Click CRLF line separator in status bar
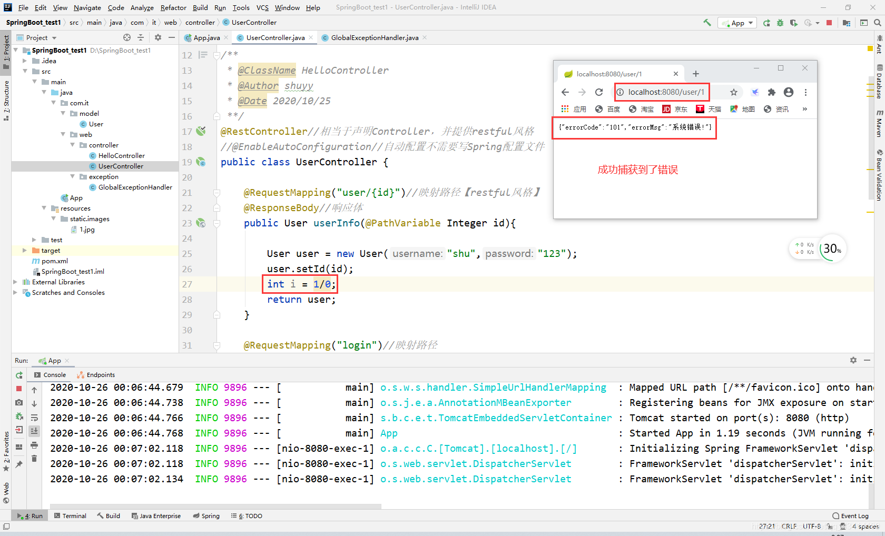 pos(789,526)
